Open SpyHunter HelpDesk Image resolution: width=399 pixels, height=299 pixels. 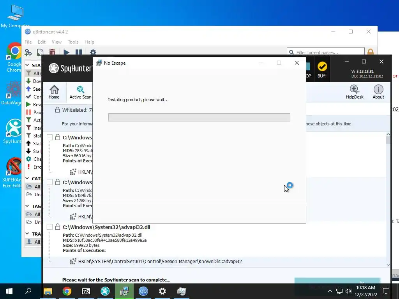coord(355,92)
